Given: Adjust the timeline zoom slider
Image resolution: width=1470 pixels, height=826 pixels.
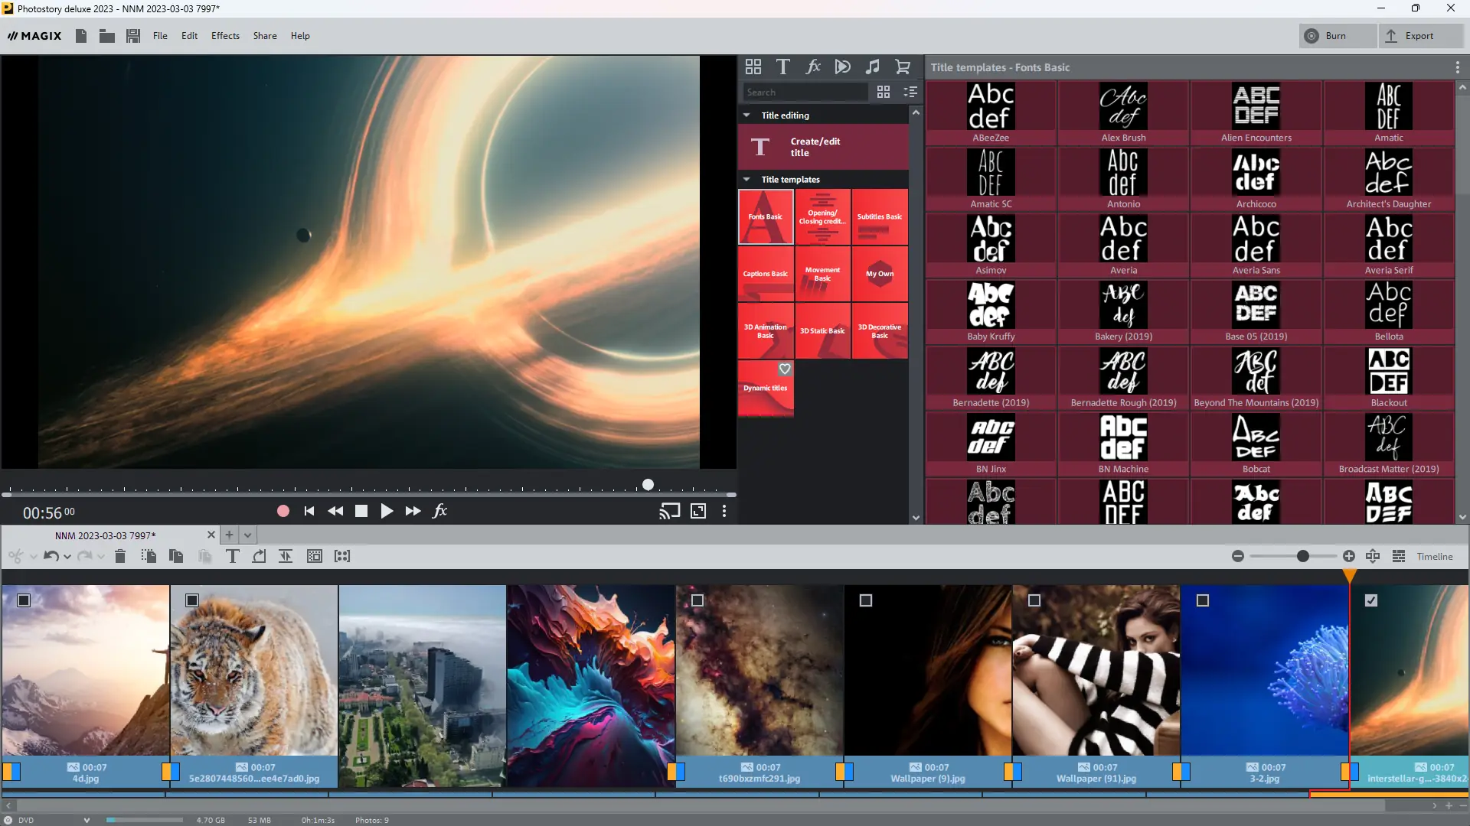Looking at the screenshot, I should 1303,556.
